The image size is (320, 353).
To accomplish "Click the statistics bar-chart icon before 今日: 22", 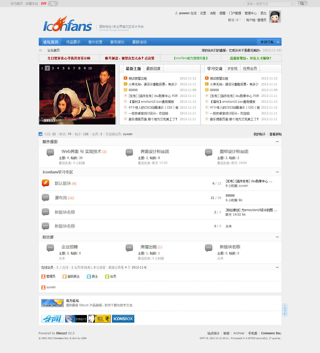I will click(41, 134).
